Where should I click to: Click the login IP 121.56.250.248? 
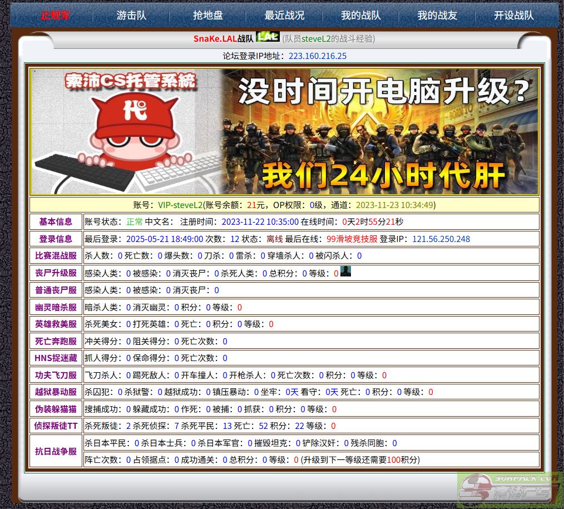[x=441, y=239]
